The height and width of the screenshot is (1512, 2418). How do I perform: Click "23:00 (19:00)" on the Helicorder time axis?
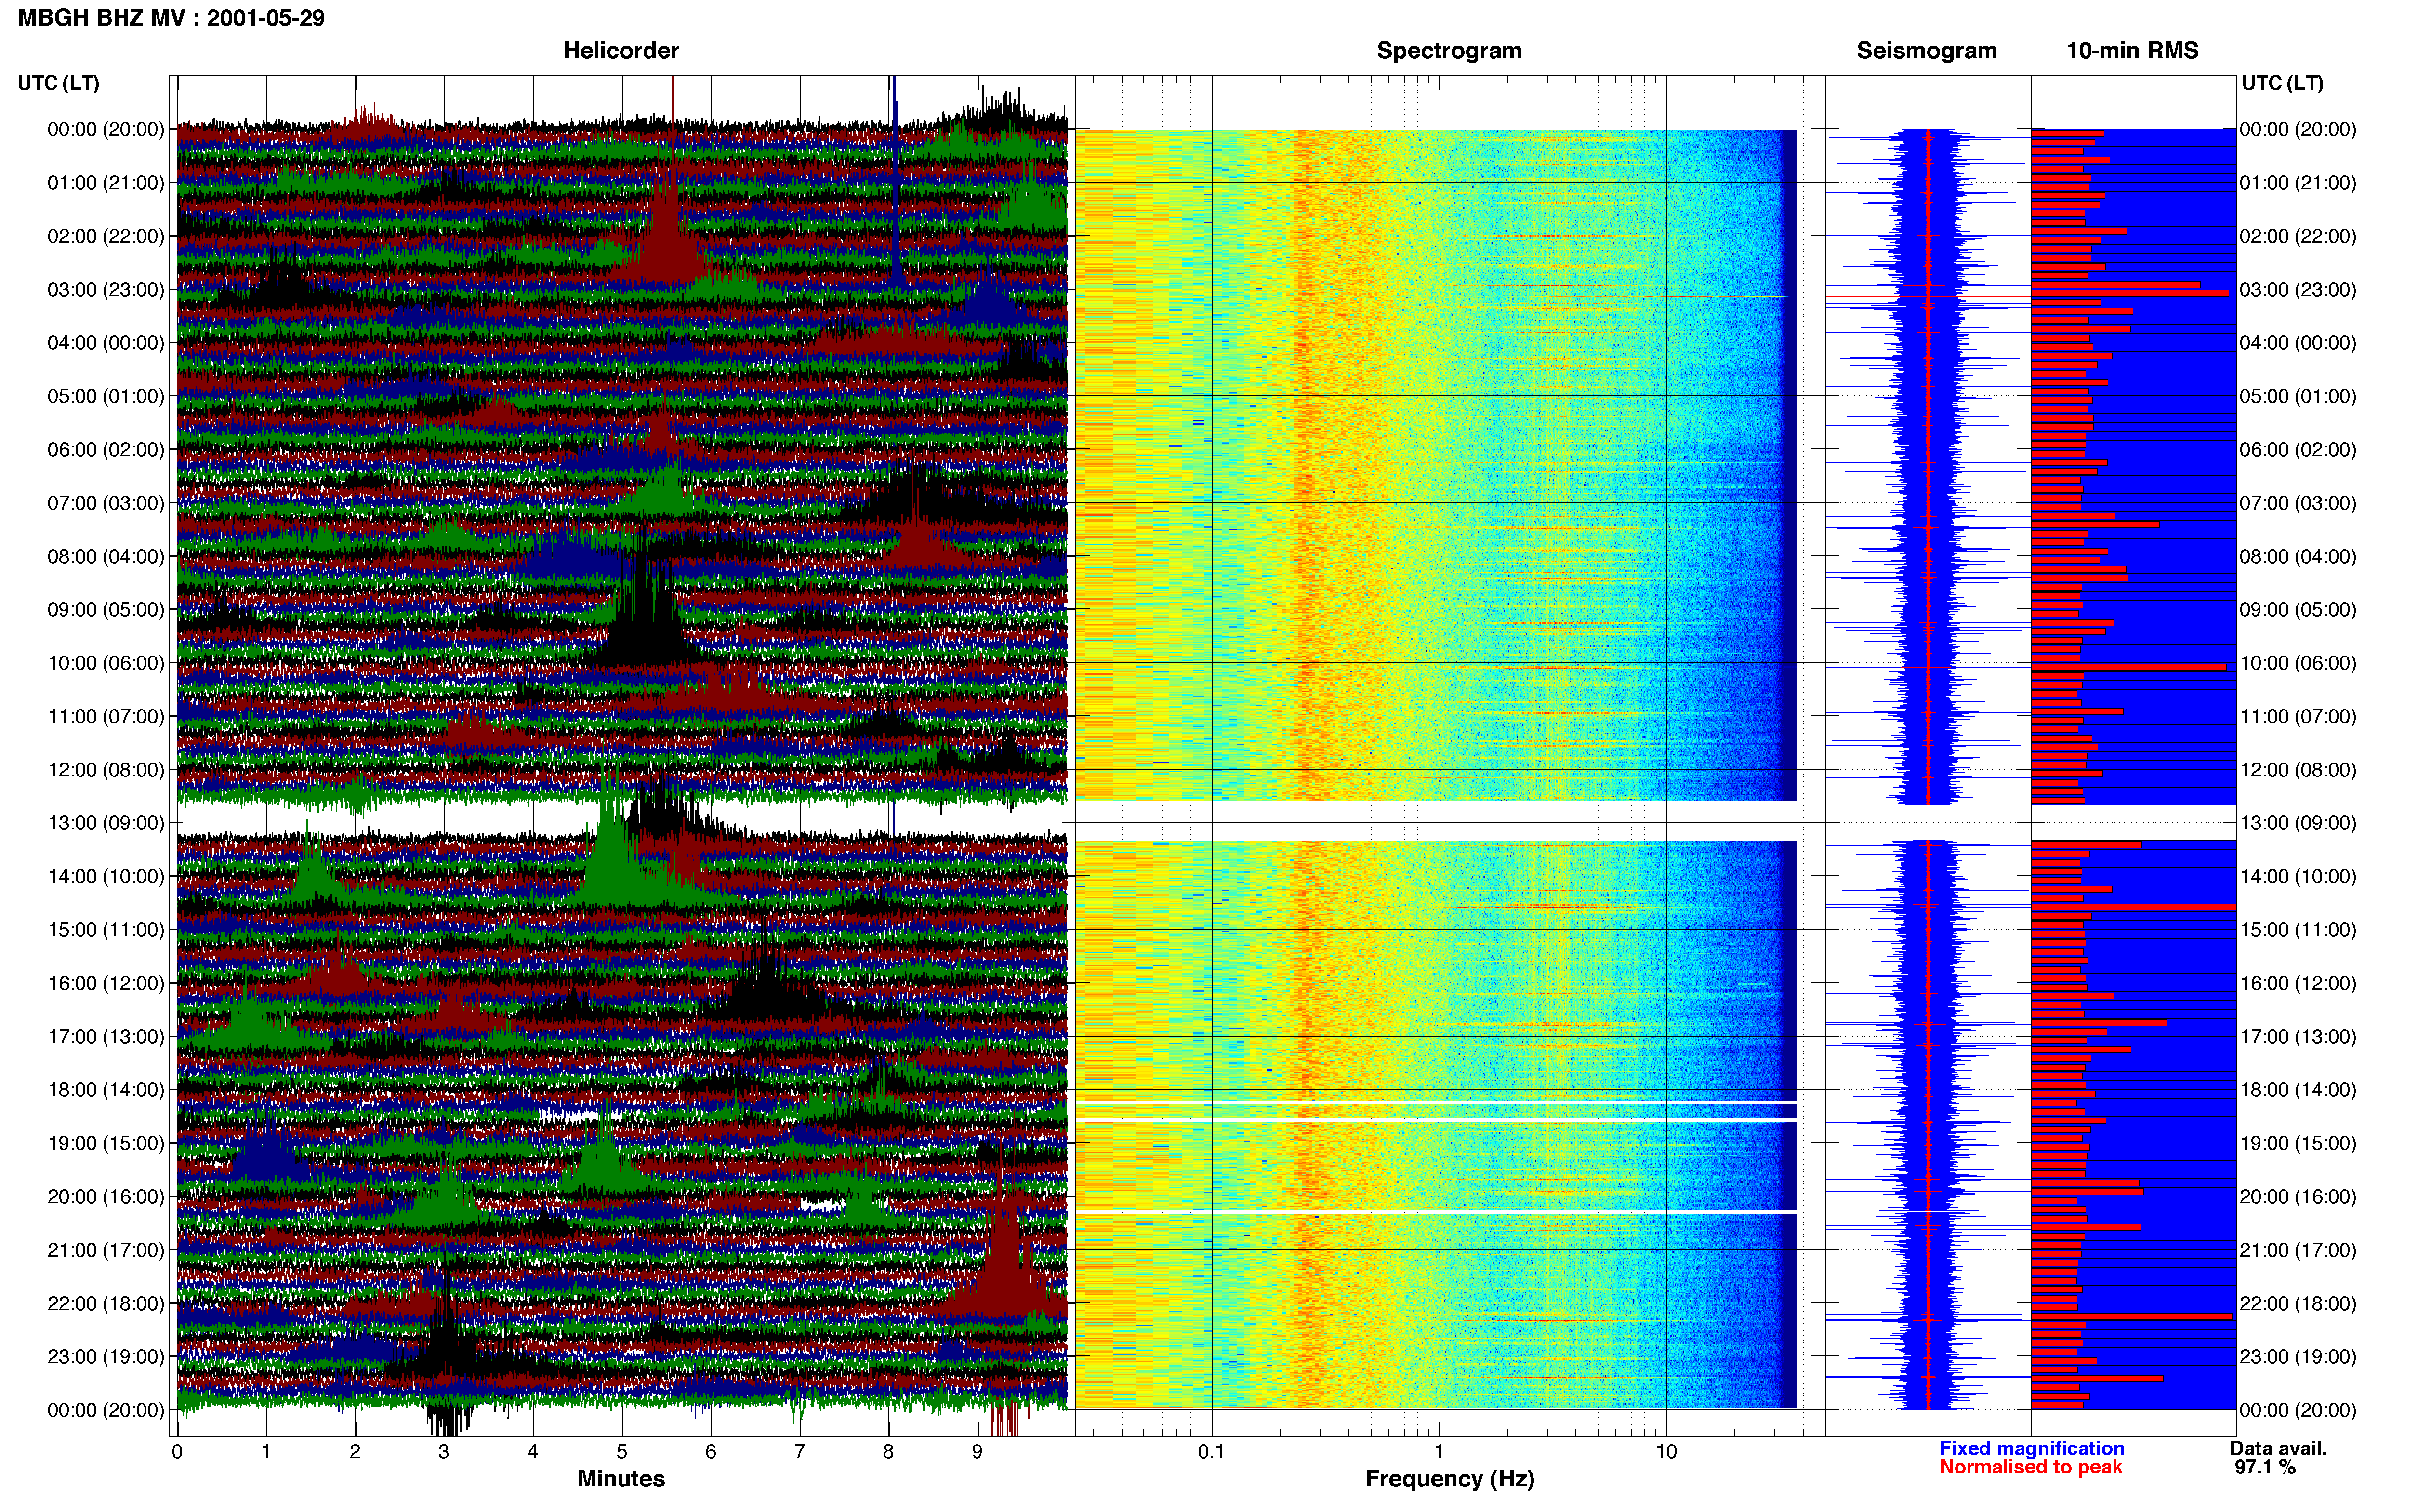[105, 1357]
